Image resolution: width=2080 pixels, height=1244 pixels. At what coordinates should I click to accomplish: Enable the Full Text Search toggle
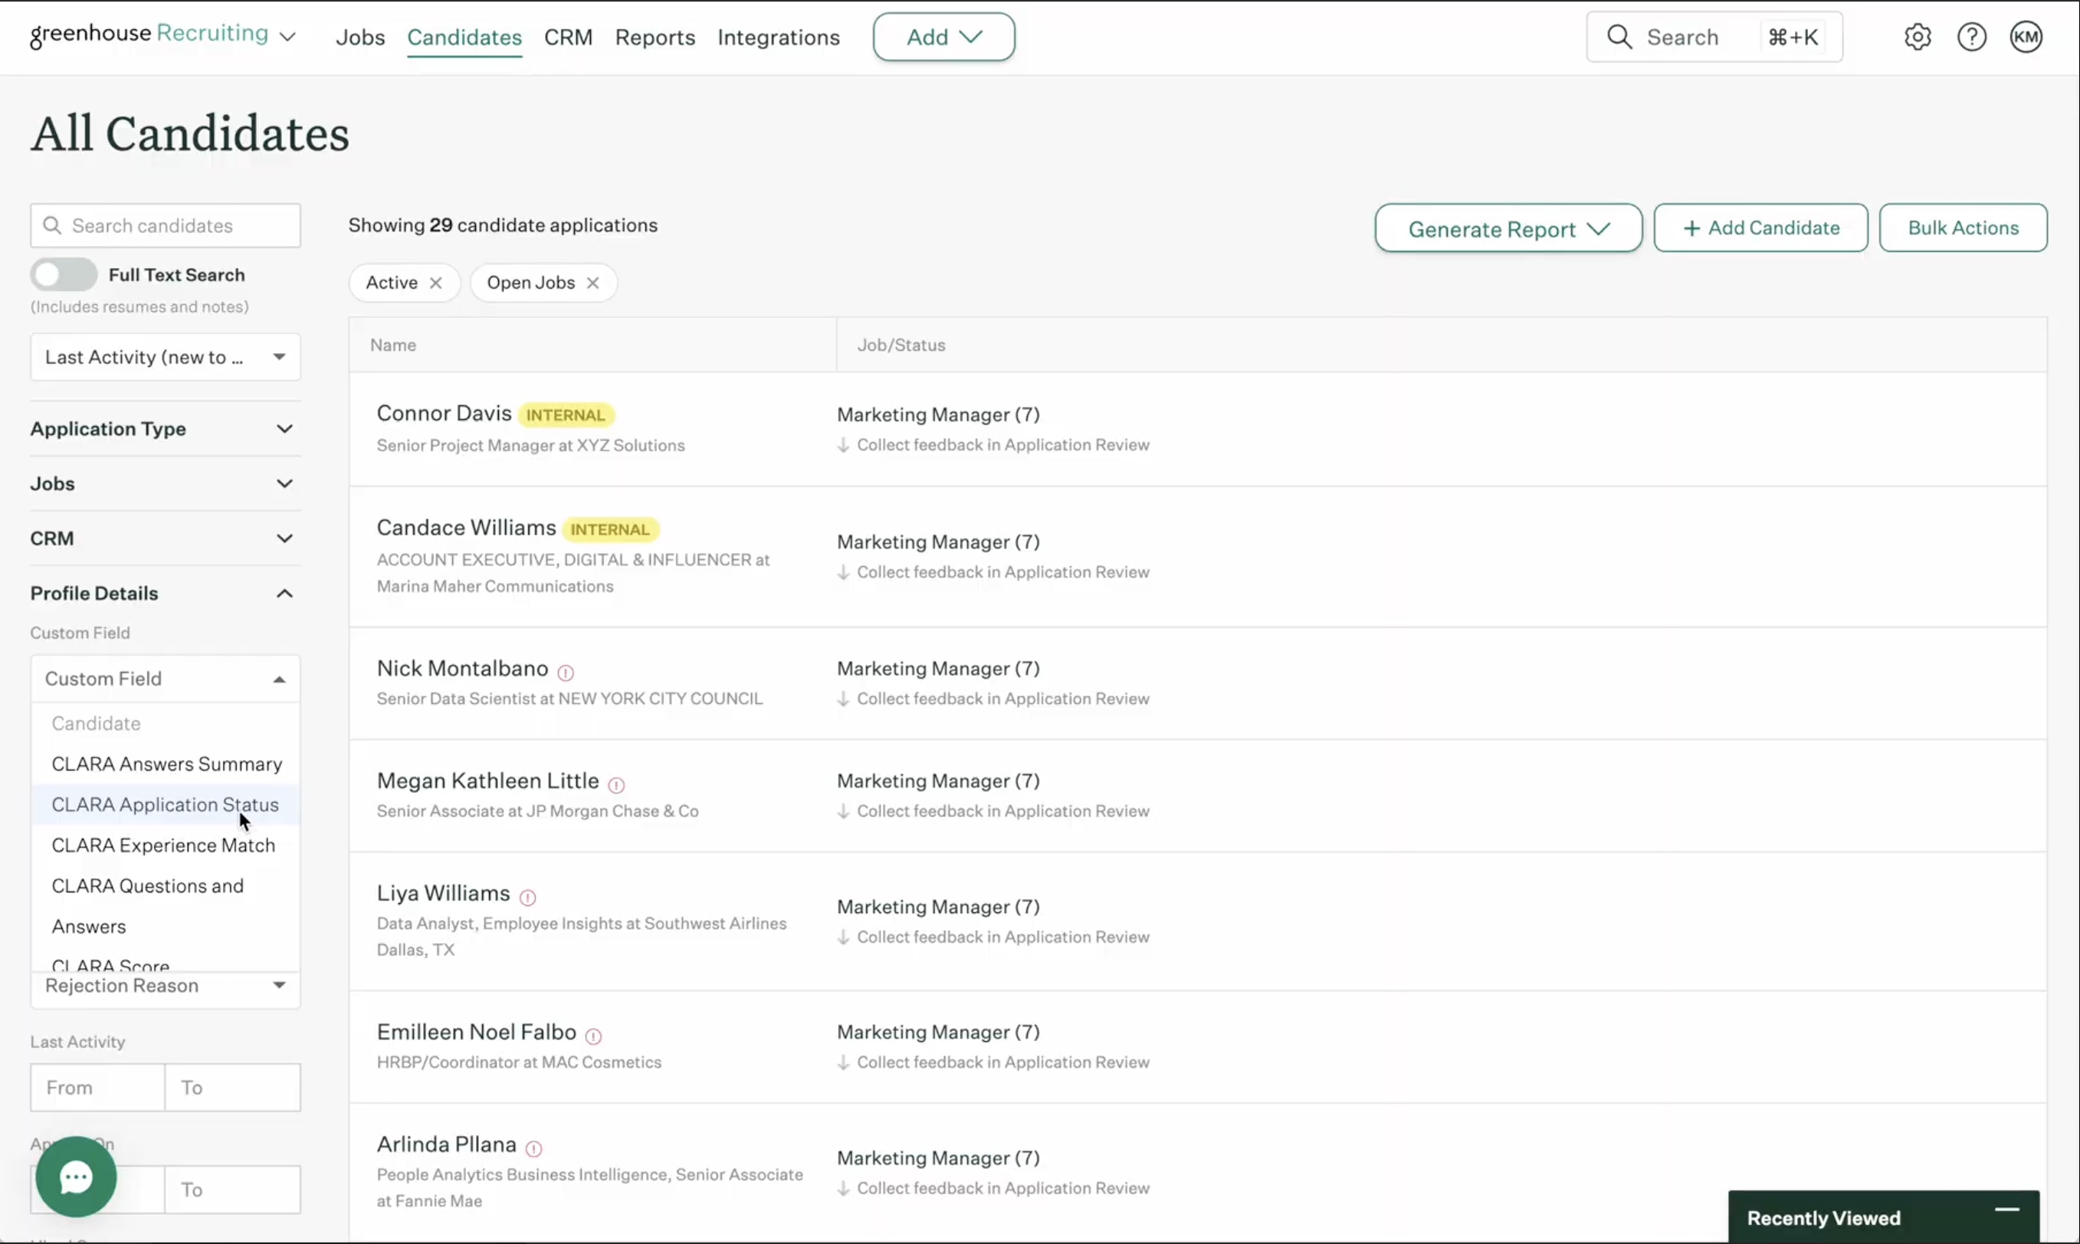click(64, 275)
